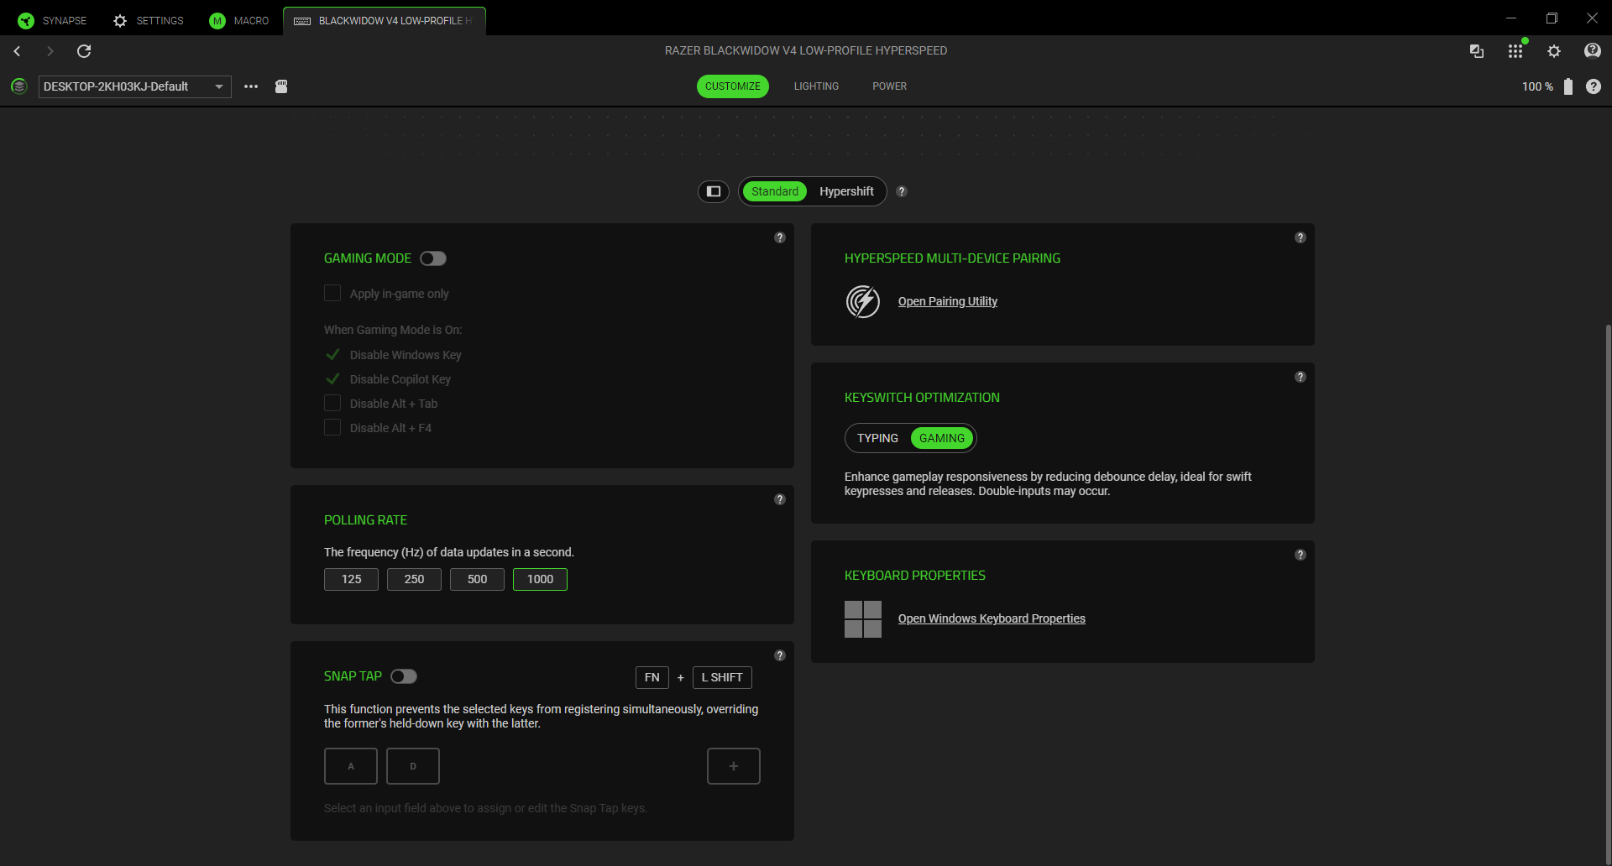Click the help icon next to Hypershift
This screenshot has width=1612, height=866.
click(902, 191)
